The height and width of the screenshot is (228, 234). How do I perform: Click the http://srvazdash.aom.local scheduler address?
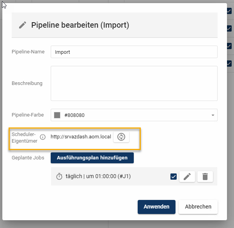tap(81, 137)
